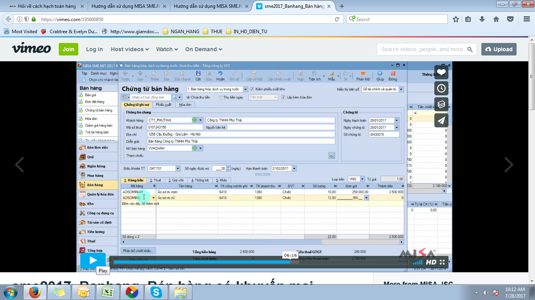This screenshot has height=300, width=535.
Task: Click Bấm vào đây để thêm mới row
Action: click(x=262, y=204)
